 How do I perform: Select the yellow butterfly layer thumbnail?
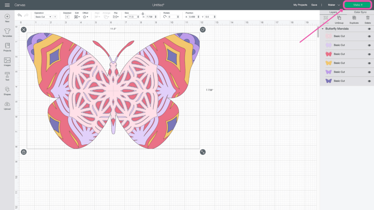coord(328,63)
